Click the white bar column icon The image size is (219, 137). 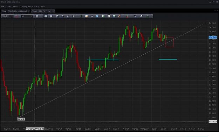click(109, 16)
